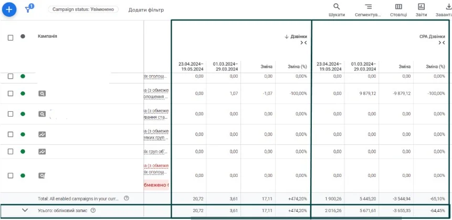Click green status dot in the обмежено row
452x220 pixels.
pos(23,175)
